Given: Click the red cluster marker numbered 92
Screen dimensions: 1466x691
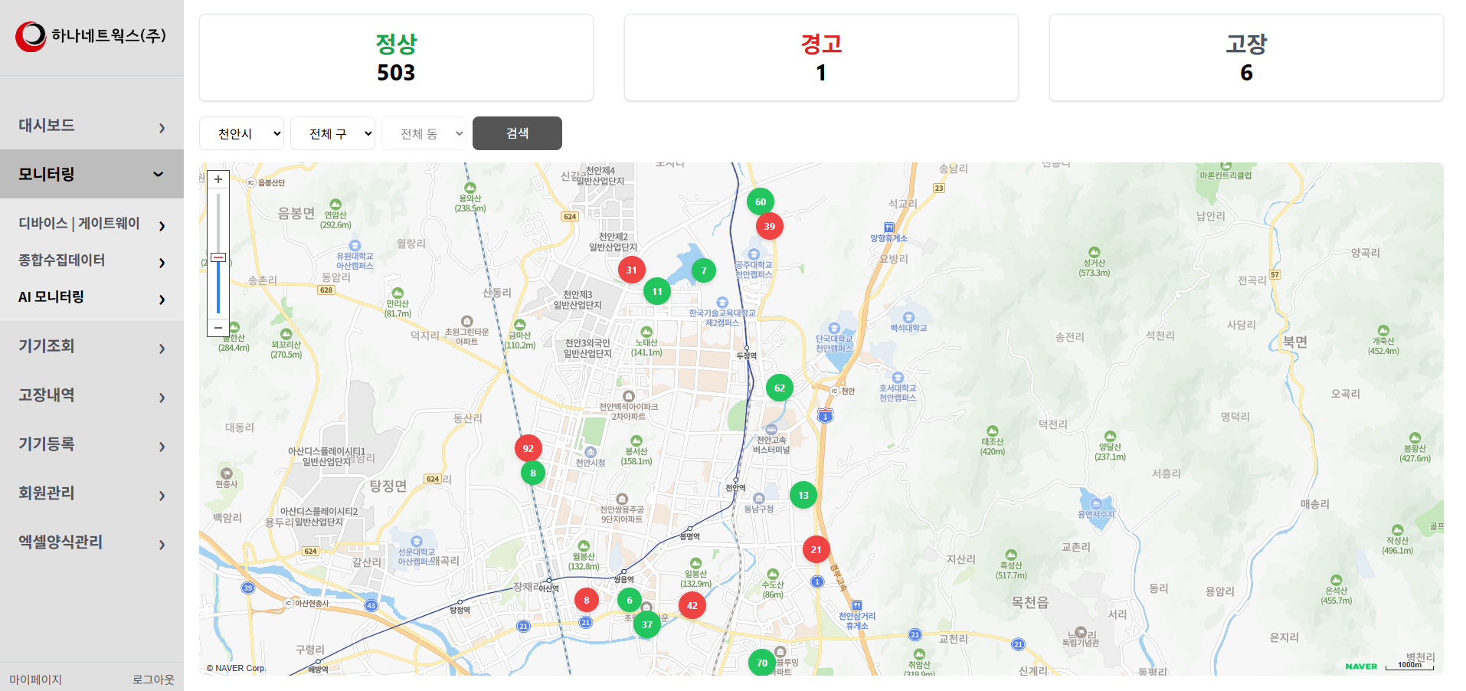Looking at the screenshot, I should pyautogui.click(x=528, y=448).
